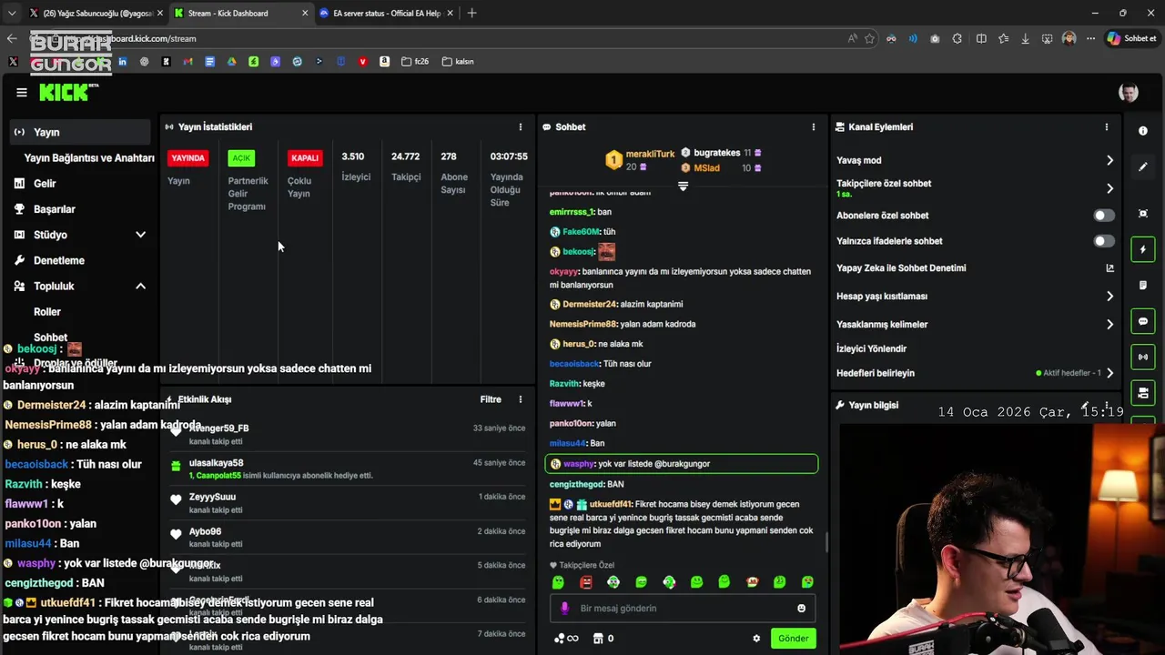Click the Sohbet et Copilot button
This screenshot has width=1165, height=655.
tap(1131, 38)
